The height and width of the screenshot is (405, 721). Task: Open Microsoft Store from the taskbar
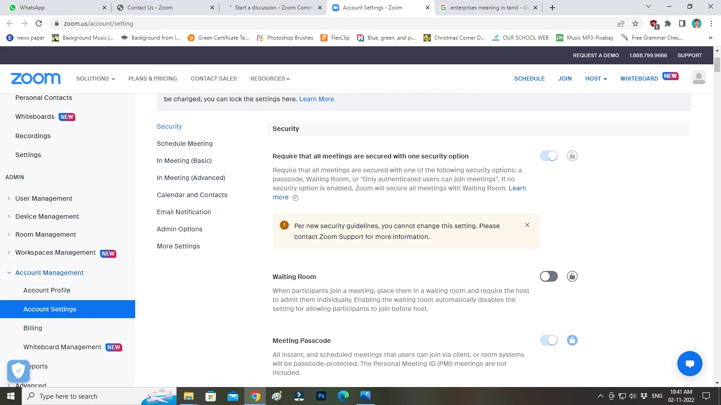[x=210, y=396]
